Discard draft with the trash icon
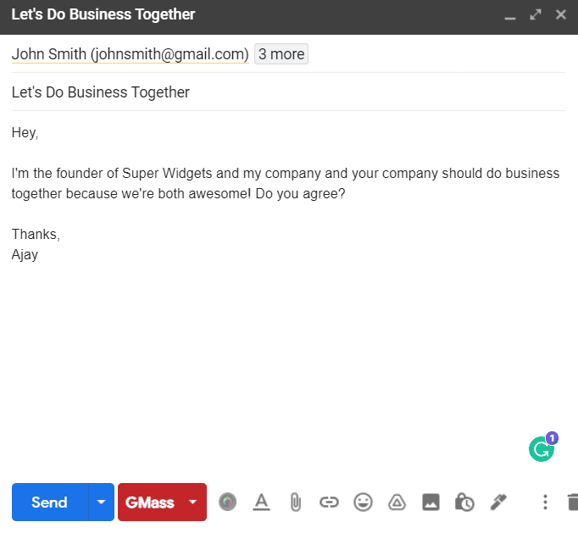 click(x=572, y=502)
